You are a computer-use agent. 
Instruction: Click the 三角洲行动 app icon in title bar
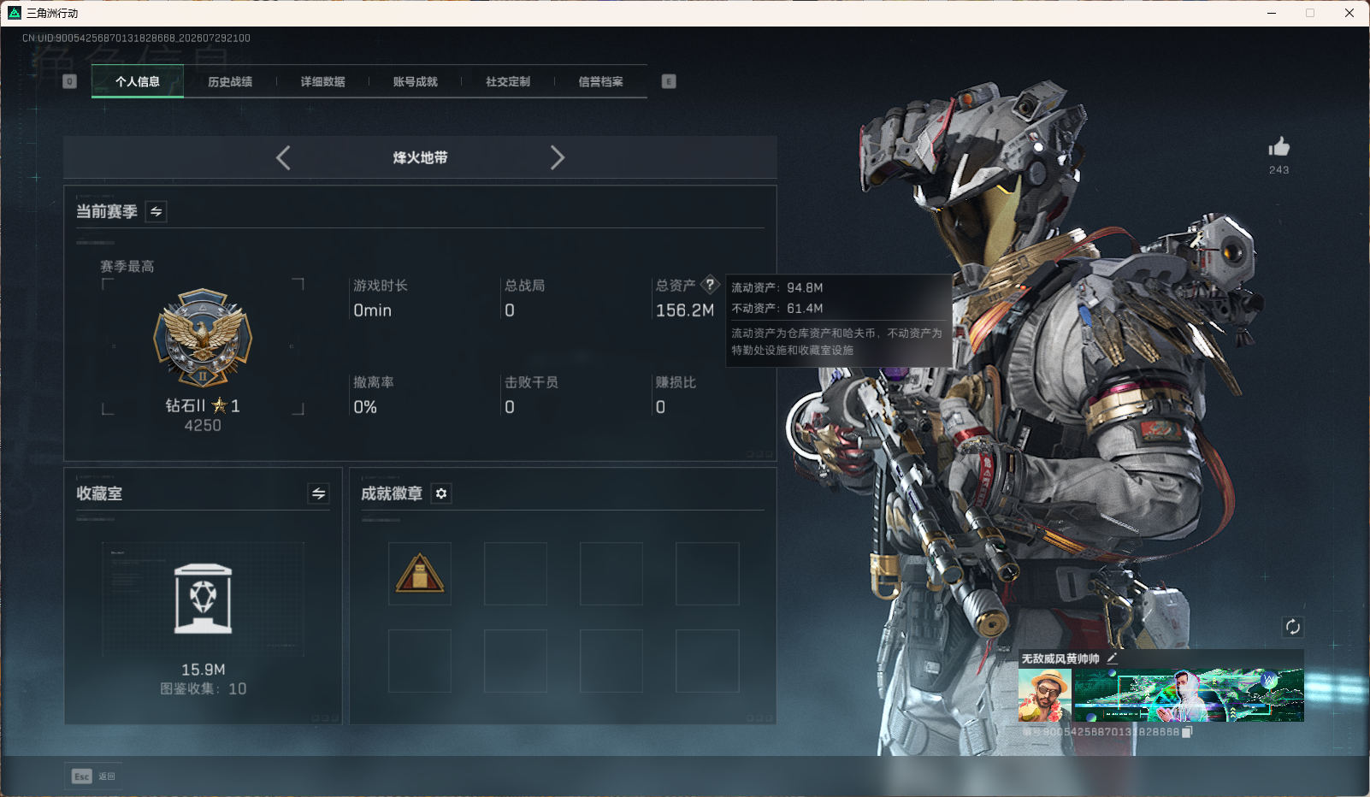(x=15, y=13)
